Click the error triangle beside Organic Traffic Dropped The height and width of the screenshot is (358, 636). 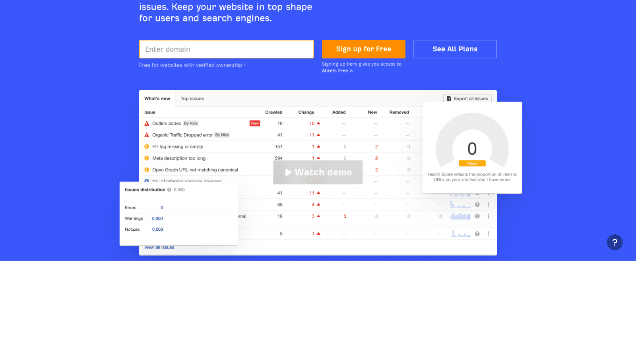point(147,135)
